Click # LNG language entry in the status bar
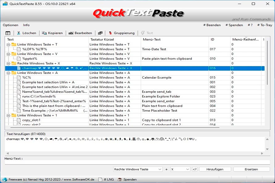 (x=106, y=180)
